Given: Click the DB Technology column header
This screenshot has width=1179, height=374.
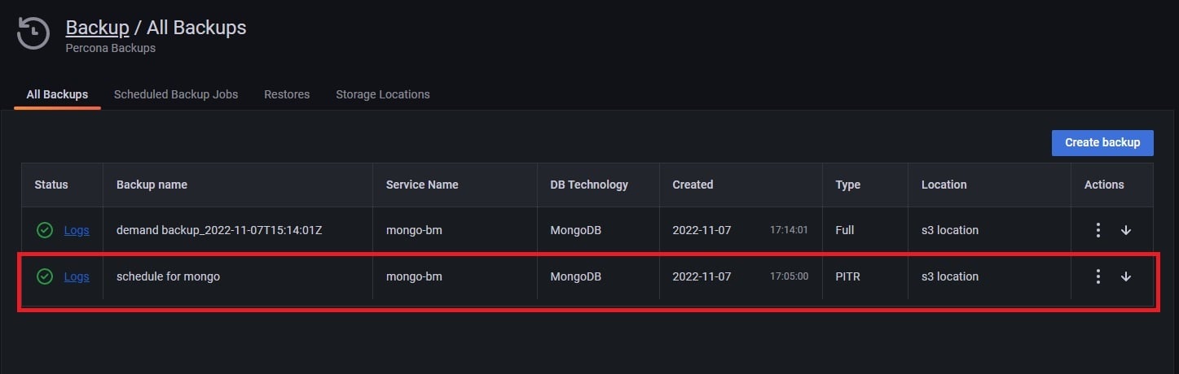Looking at the screenshot, I should (589, 185).
